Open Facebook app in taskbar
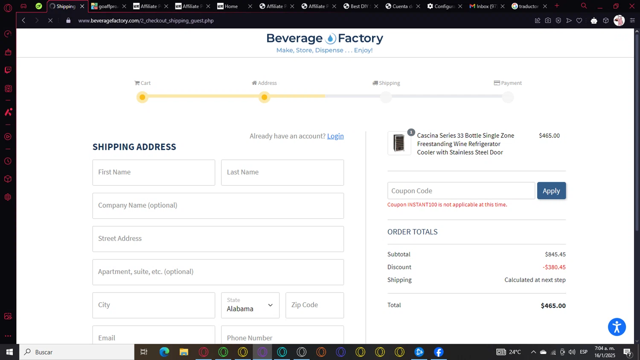Viewport: 640px width, 360px height. [439, 352]
